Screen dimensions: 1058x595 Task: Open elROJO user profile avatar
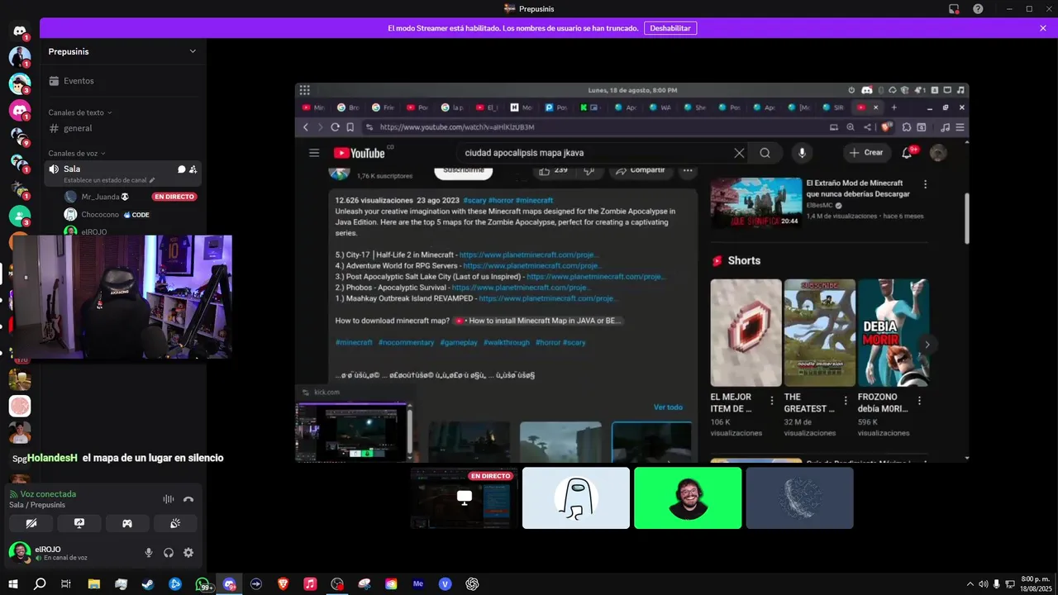coord(20,553)
